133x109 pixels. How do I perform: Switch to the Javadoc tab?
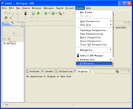pyautogui.click(x=48, y=71)
